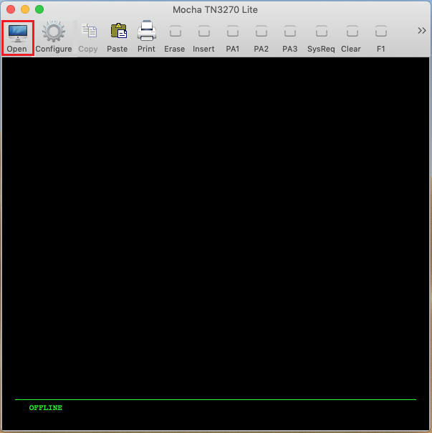This screenshot has height=433, width=432.
Task: Send the PA2 key
Action: (x=261, y=37)
